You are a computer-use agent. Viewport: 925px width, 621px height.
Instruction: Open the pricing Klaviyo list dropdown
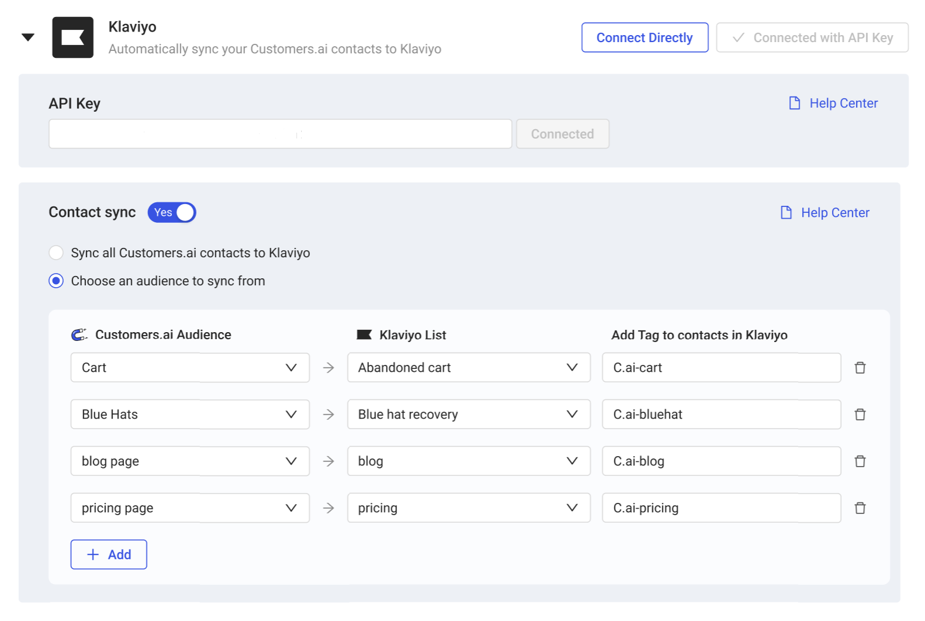[x=469, y=508]
